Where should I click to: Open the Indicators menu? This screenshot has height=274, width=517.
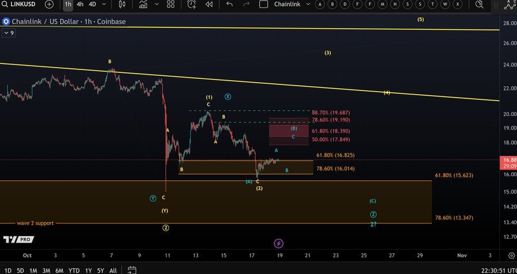142,5
